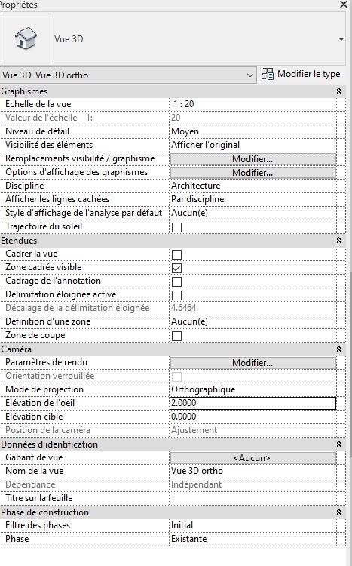Click the Vue 3D house icon
The height and width of the screenshot is (566, 352).
pos(26,38)
